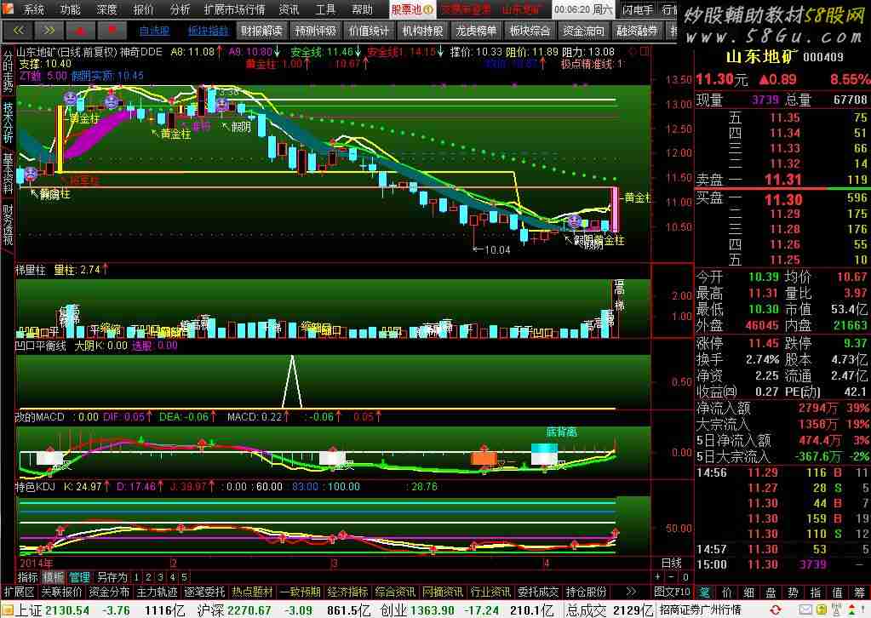Click the 指标 tab below the chart
Screen dimensions: 871x618
coord(28,577)
